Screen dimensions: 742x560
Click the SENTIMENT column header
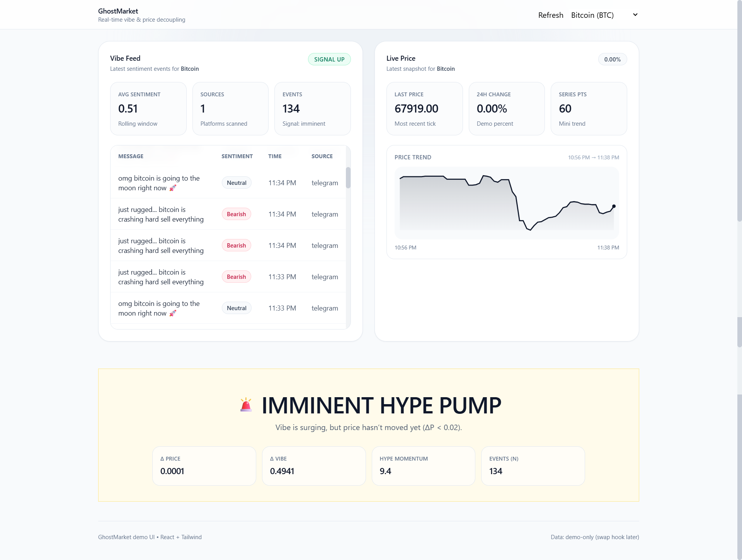[237, 156]
